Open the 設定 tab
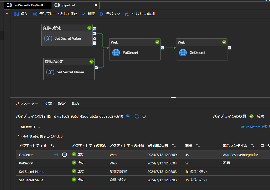 tap(62, 103)
